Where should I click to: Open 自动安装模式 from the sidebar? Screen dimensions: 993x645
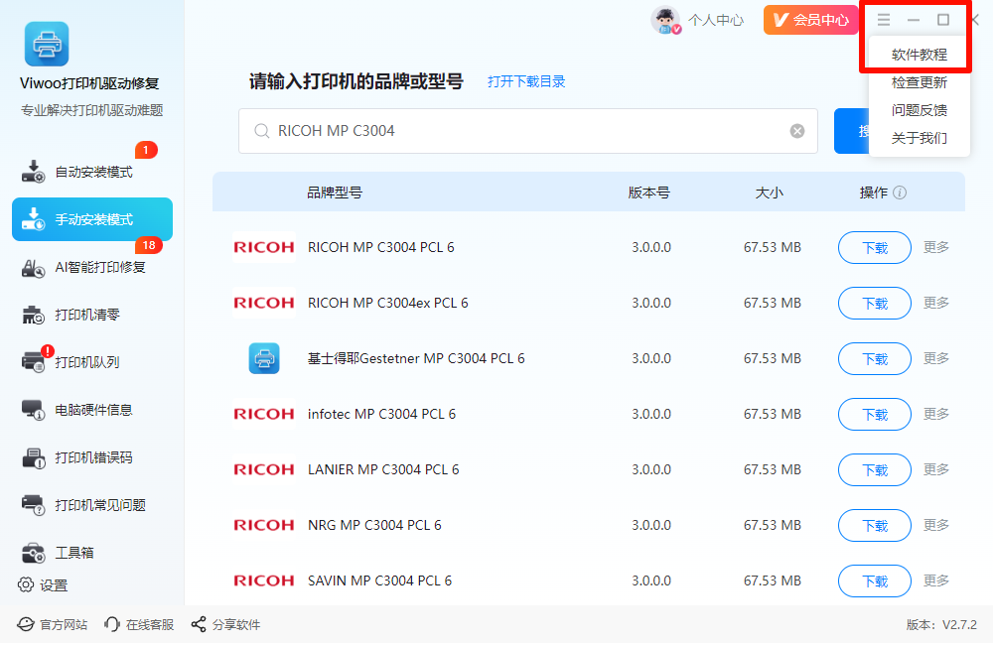[91, 172]
